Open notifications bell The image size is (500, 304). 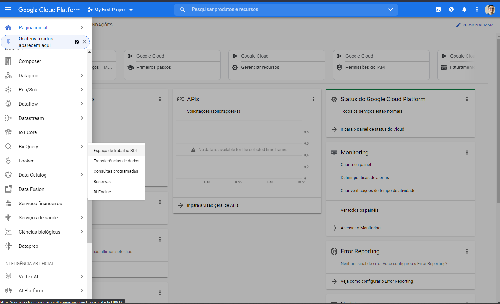pos(464,10)
